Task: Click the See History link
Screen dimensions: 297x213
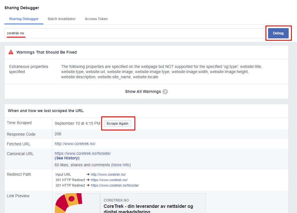Action: (67, 158)
